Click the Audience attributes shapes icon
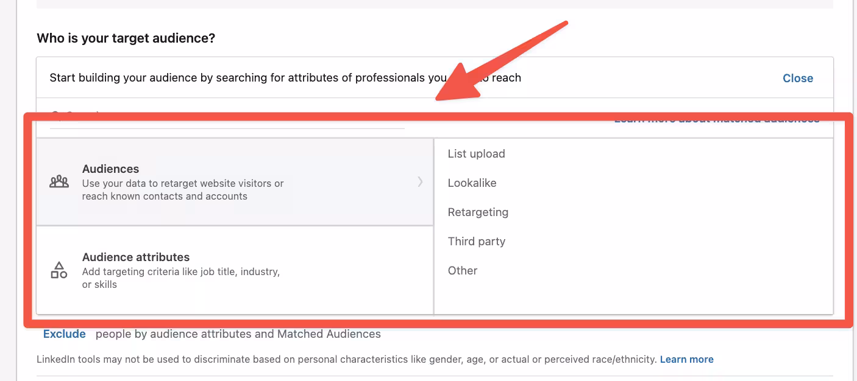The height and width of the screenshot is (381, 857). pyautogui.click(x=59, y=270)
